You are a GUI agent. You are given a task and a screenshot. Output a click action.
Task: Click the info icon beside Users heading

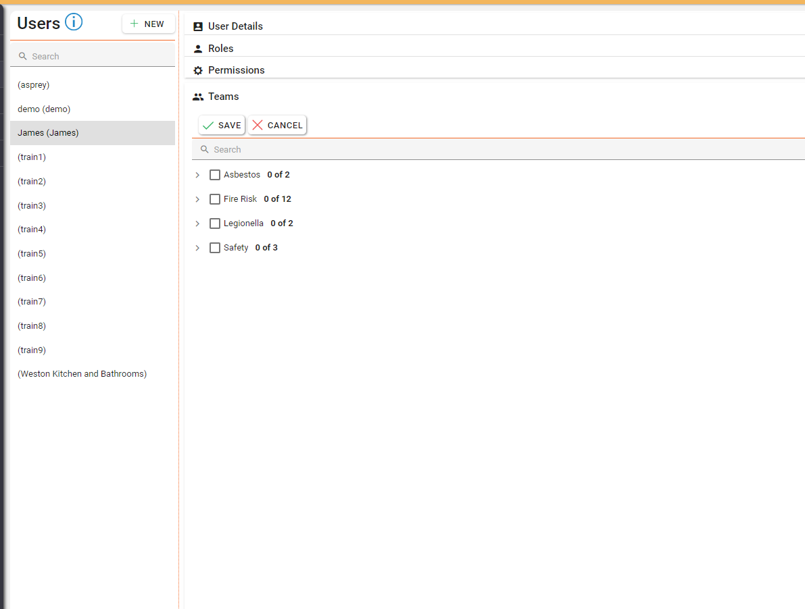pos(73,23)
